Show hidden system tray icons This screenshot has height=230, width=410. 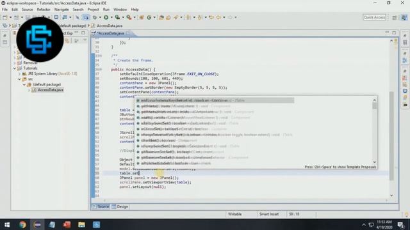(364, 224)
